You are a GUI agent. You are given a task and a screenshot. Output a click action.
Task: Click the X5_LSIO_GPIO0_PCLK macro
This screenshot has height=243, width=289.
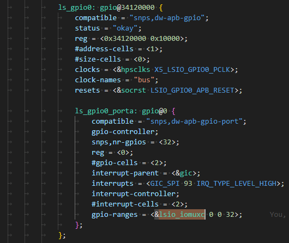pos(192,70)
